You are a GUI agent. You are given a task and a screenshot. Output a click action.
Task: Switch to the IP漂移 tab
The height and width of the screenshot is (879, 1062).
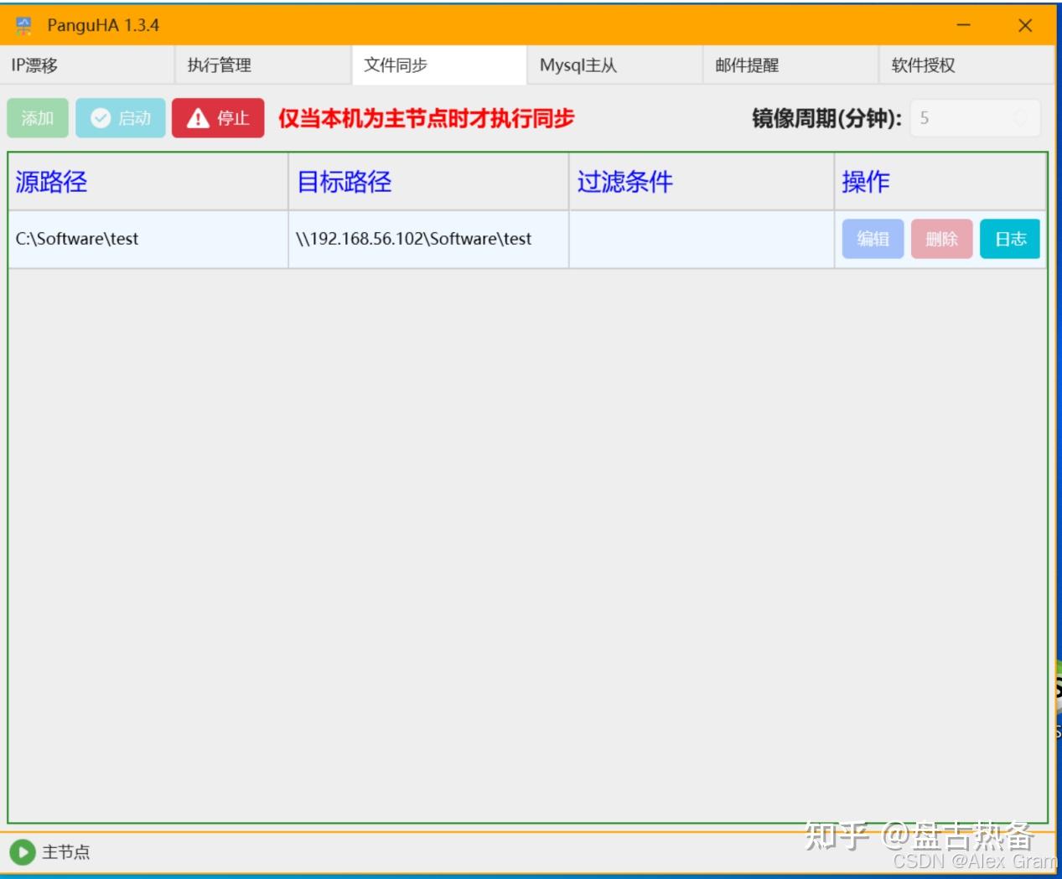[87, 65]
